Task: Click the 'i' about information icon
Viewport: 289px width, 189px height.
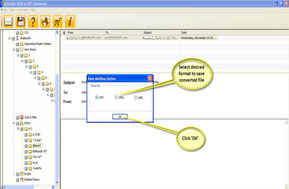Action: 70,22
